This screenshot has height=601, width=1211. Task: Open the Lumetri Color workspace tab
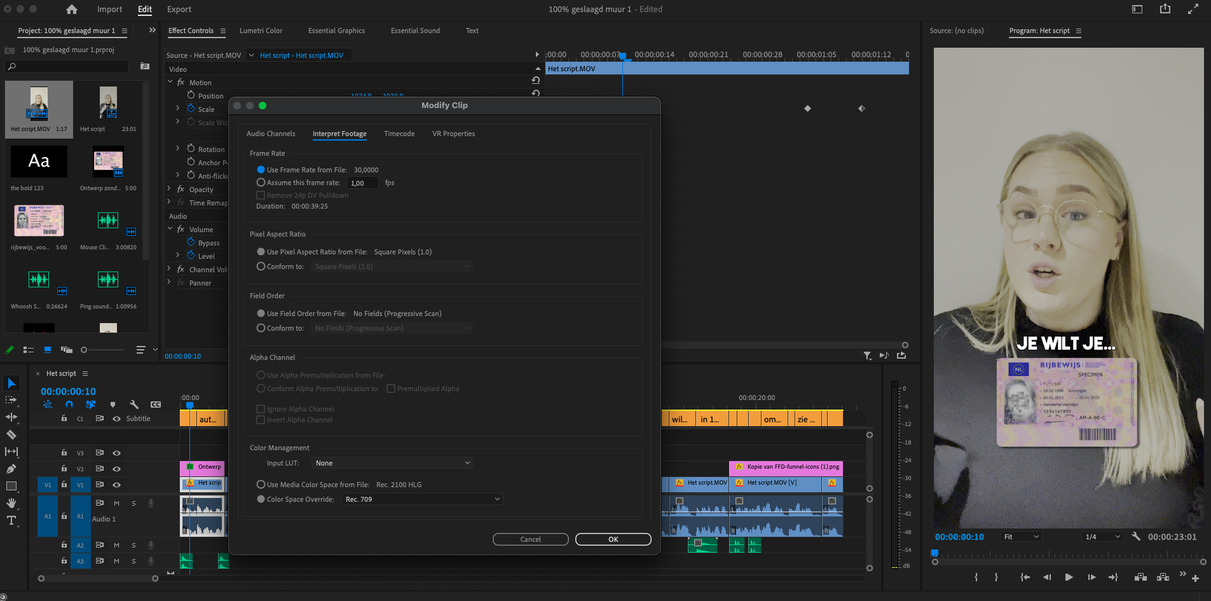[261, 30]
